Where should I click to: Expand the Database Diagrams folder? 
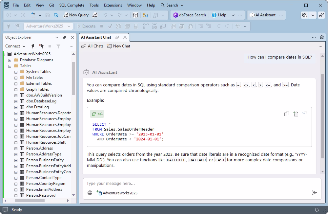point(10,60)
